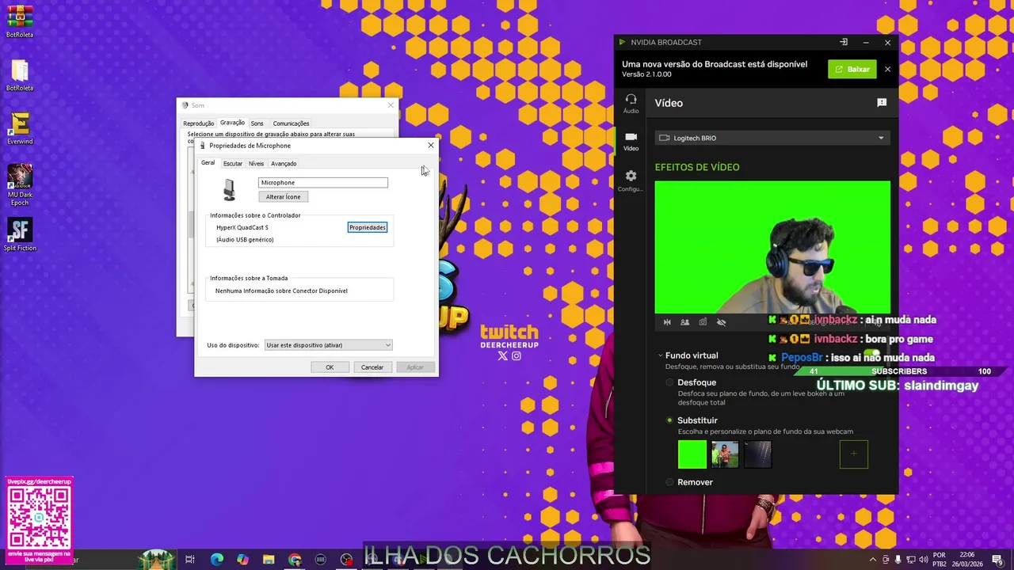Screen dimensions: 1014x570
Task: Show hidden system tray icons chevron
Action: (873, 560)
